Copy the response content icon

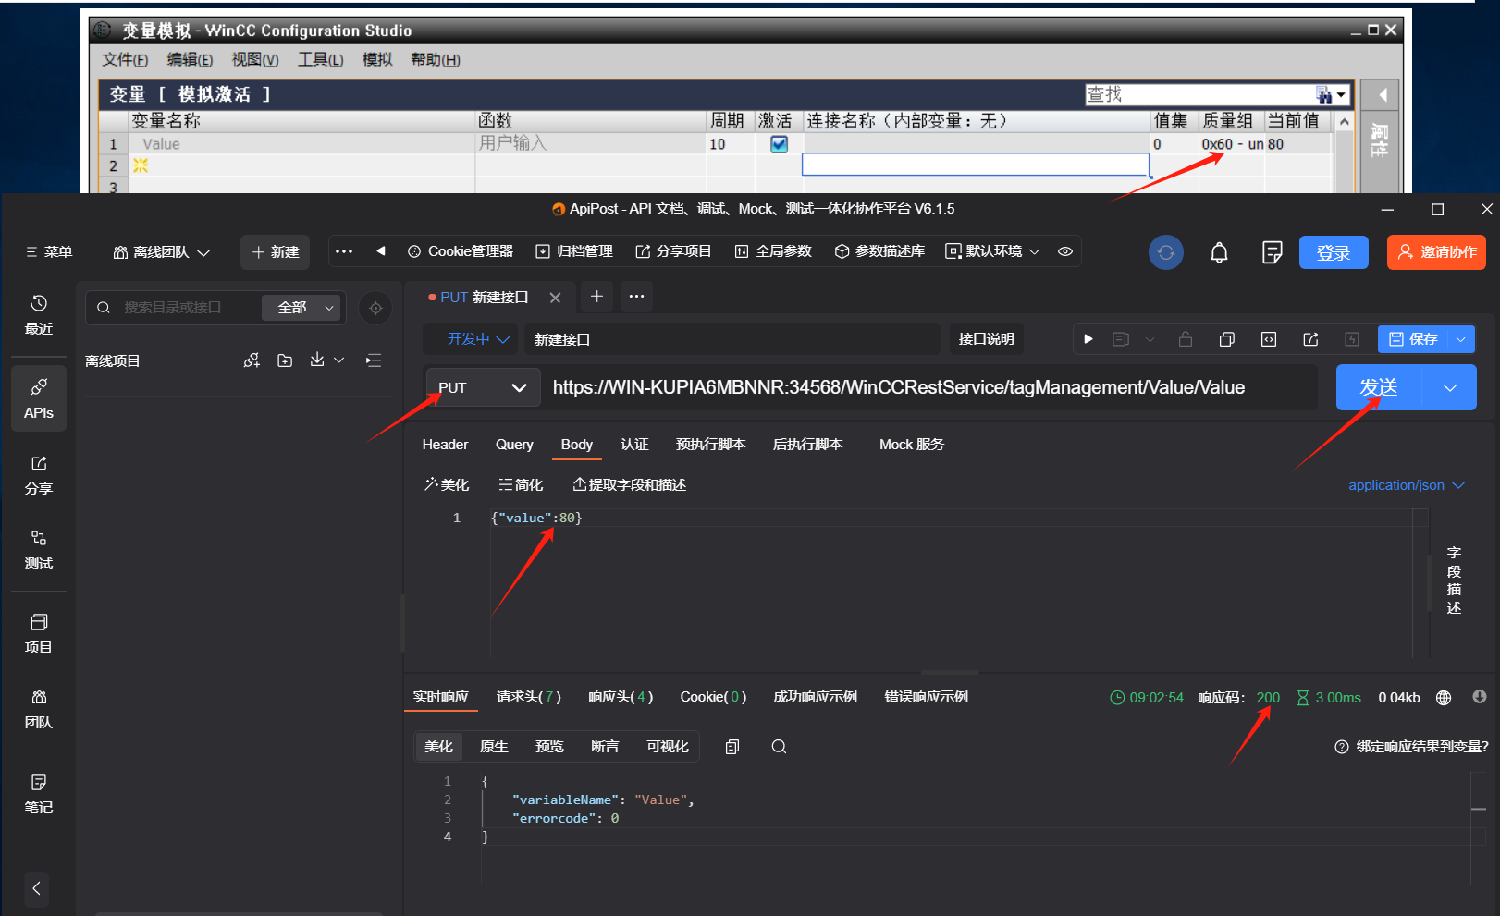click(732, 747)
